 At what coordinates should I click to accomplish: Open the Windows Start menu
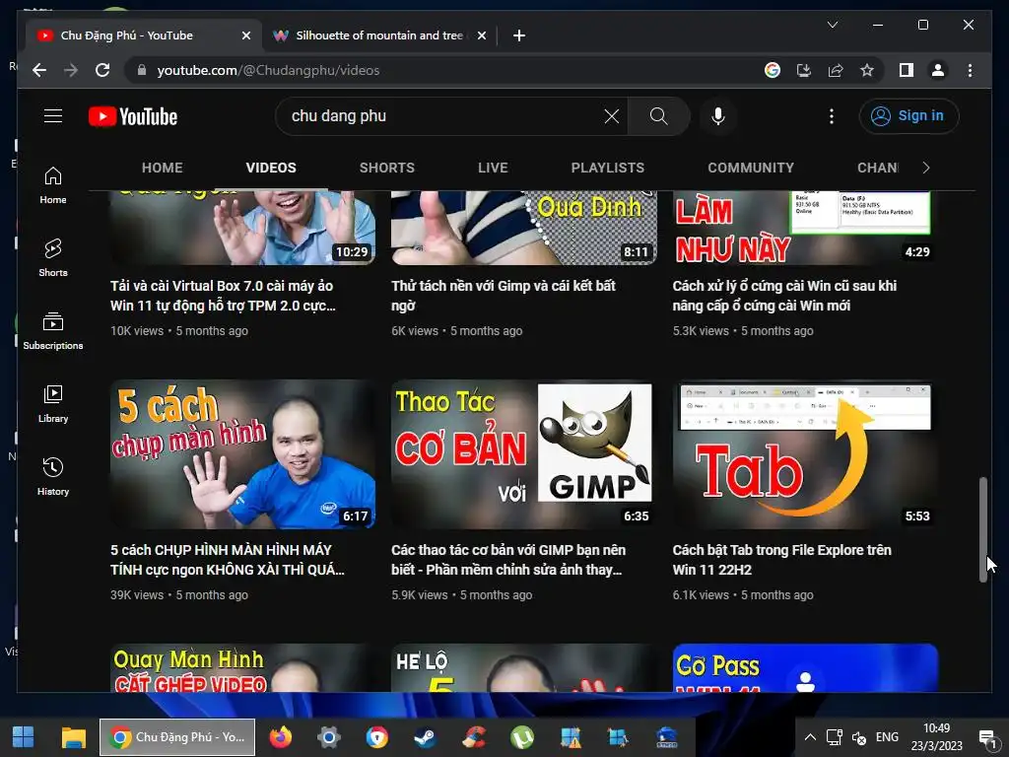click(24, 737)
